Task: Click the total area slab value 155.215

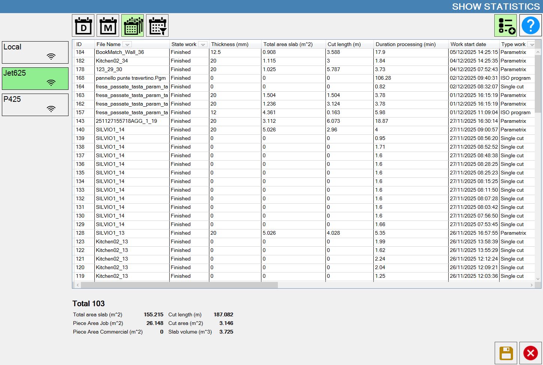Action: click(154, 314)
